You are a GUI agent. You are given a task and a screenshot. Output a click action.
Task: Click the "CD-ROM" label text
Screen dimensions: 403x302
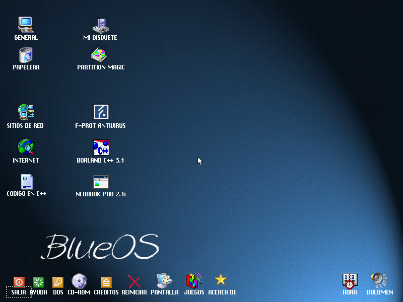click(x=79, y=292)
